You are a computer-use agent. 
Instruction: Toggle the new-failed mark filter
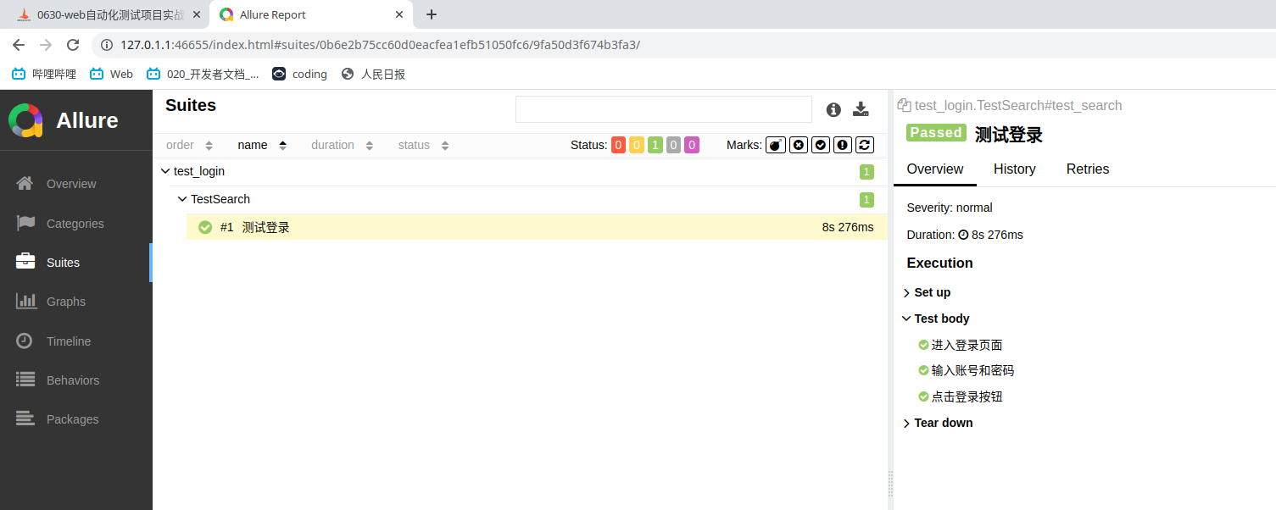pyautogui.click(x=799, y=145)
